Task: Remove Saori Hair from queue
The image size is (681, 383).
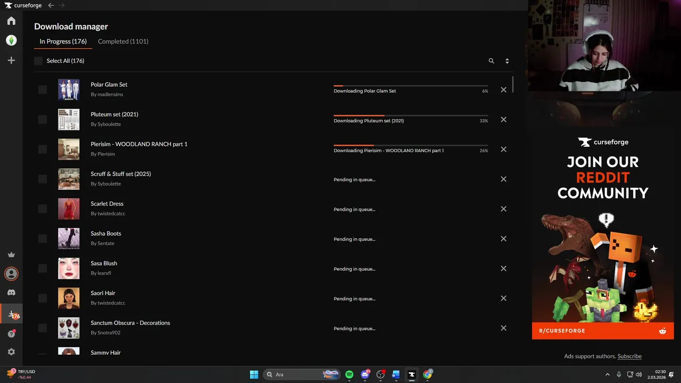Action: [x=503, y=298]
